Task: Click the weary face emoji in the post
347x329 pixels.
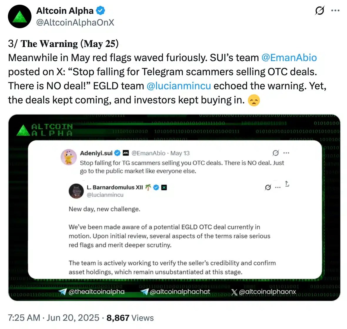Action: pos(253,100)
